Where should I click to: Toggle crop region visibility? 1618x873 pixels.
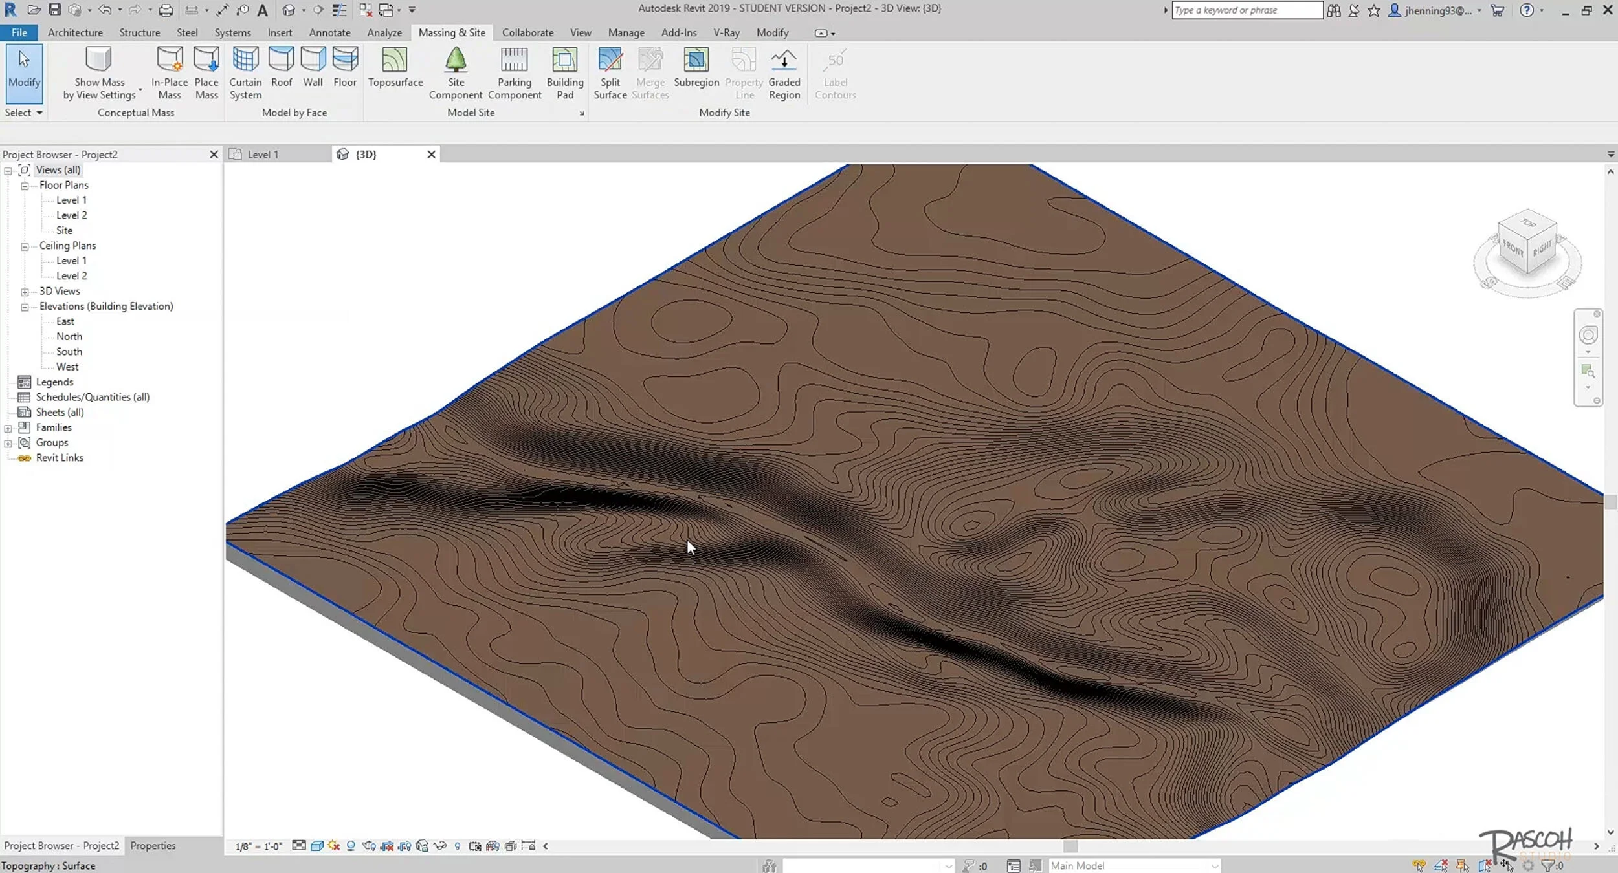[405, 845]
